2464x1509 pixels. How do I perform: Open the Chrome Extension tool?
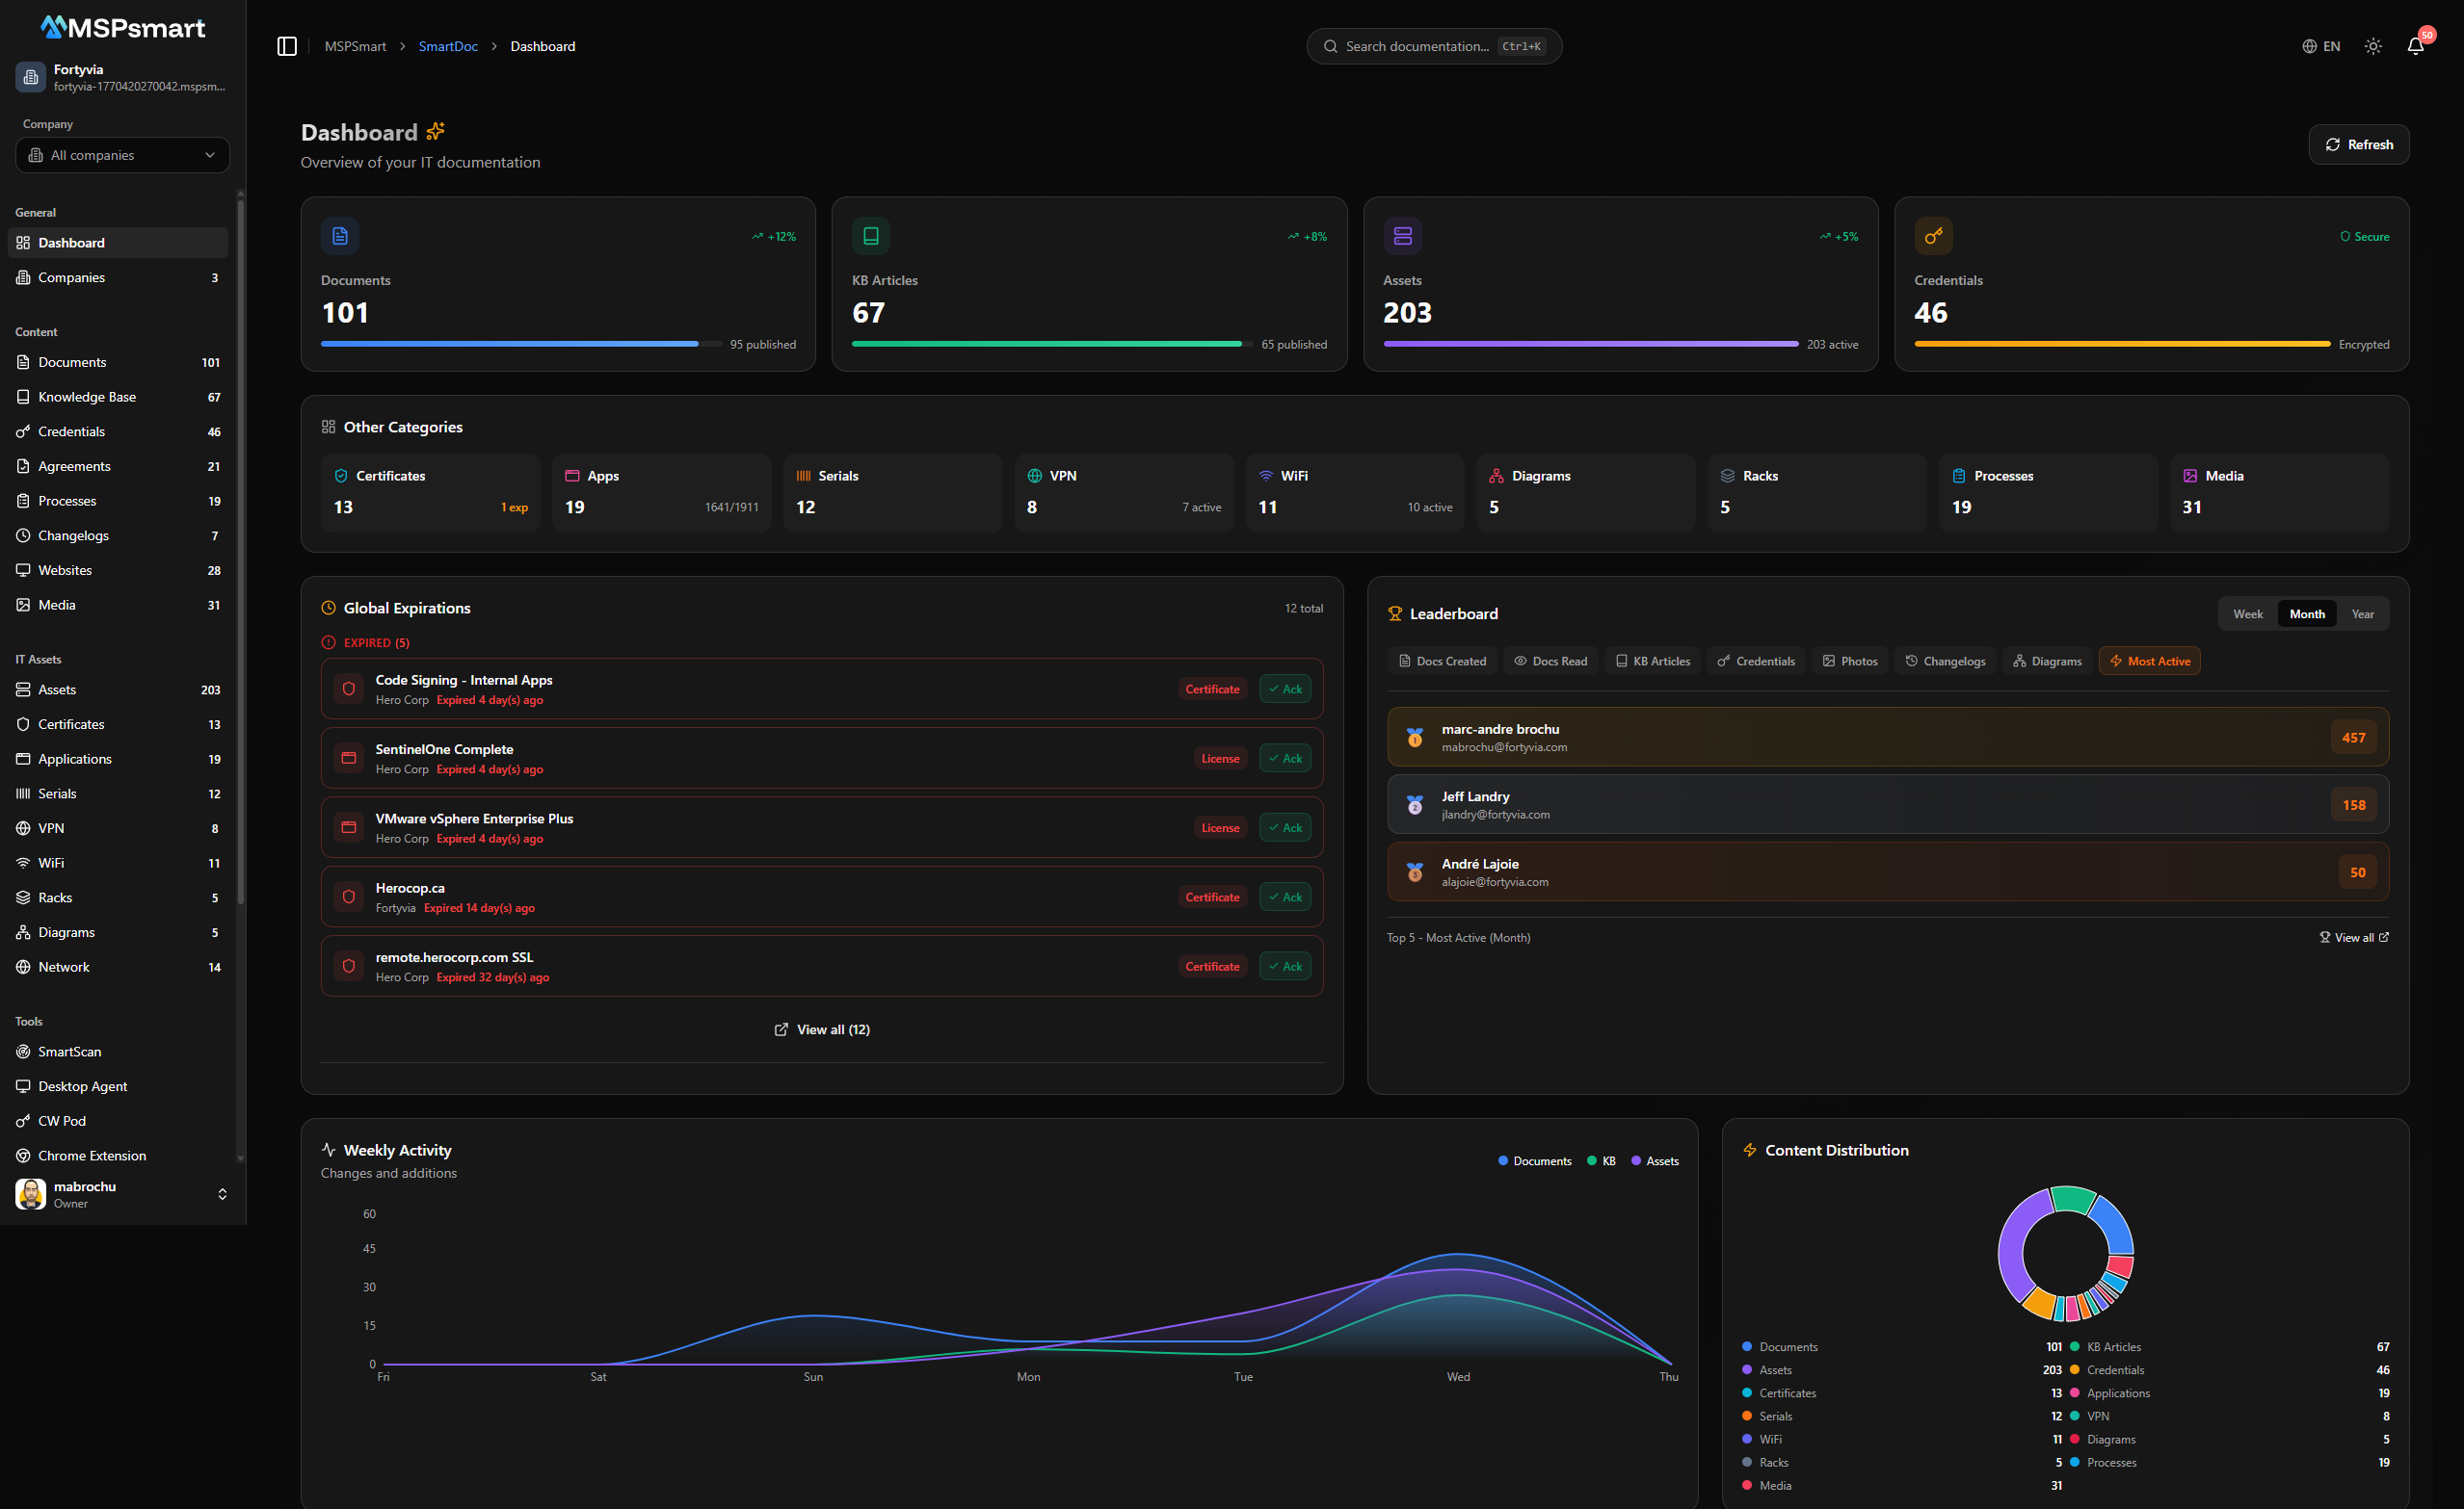91,1156
